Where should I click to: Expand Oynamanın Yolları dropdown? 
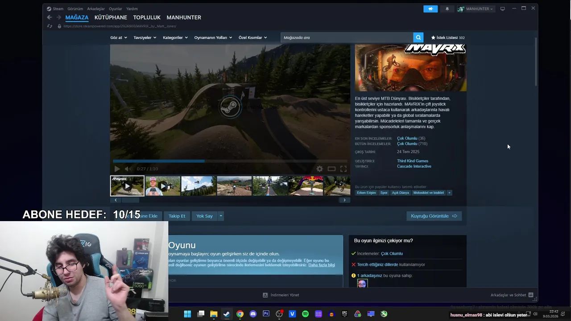click(x=213, y=37)
